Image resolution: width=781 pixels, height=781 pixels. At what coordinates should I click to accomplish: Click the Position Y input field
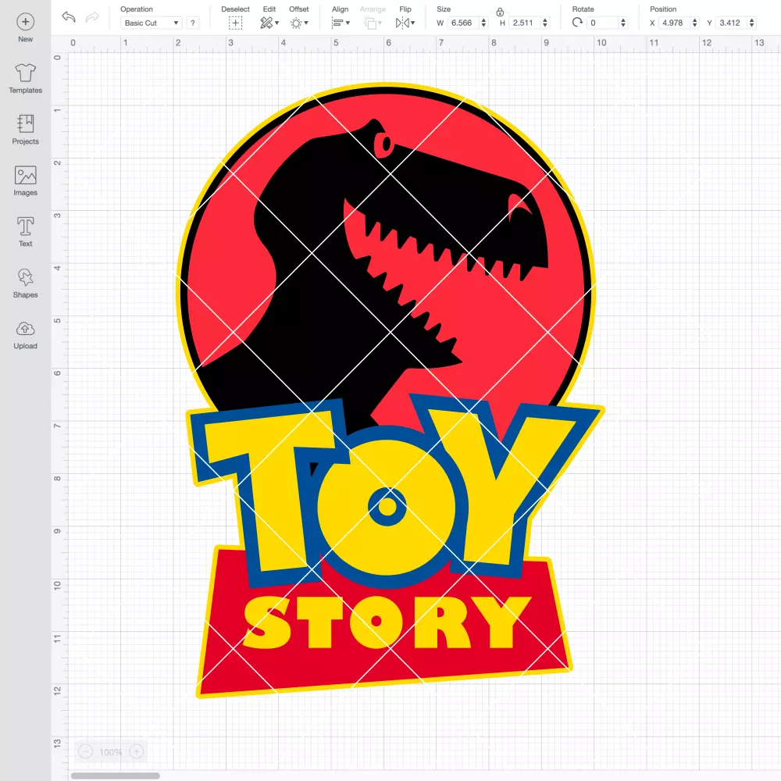(x=731, y=23)
